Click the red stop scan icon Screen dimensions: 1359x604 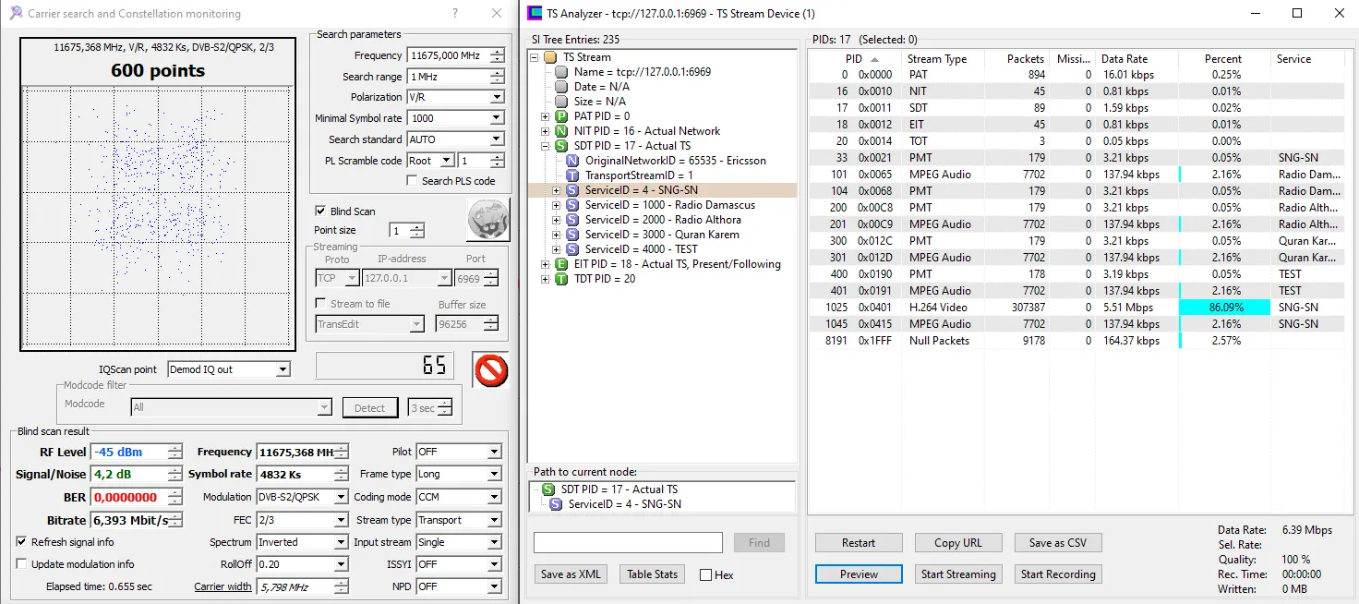pyautogui.click(x=490, y=370)
